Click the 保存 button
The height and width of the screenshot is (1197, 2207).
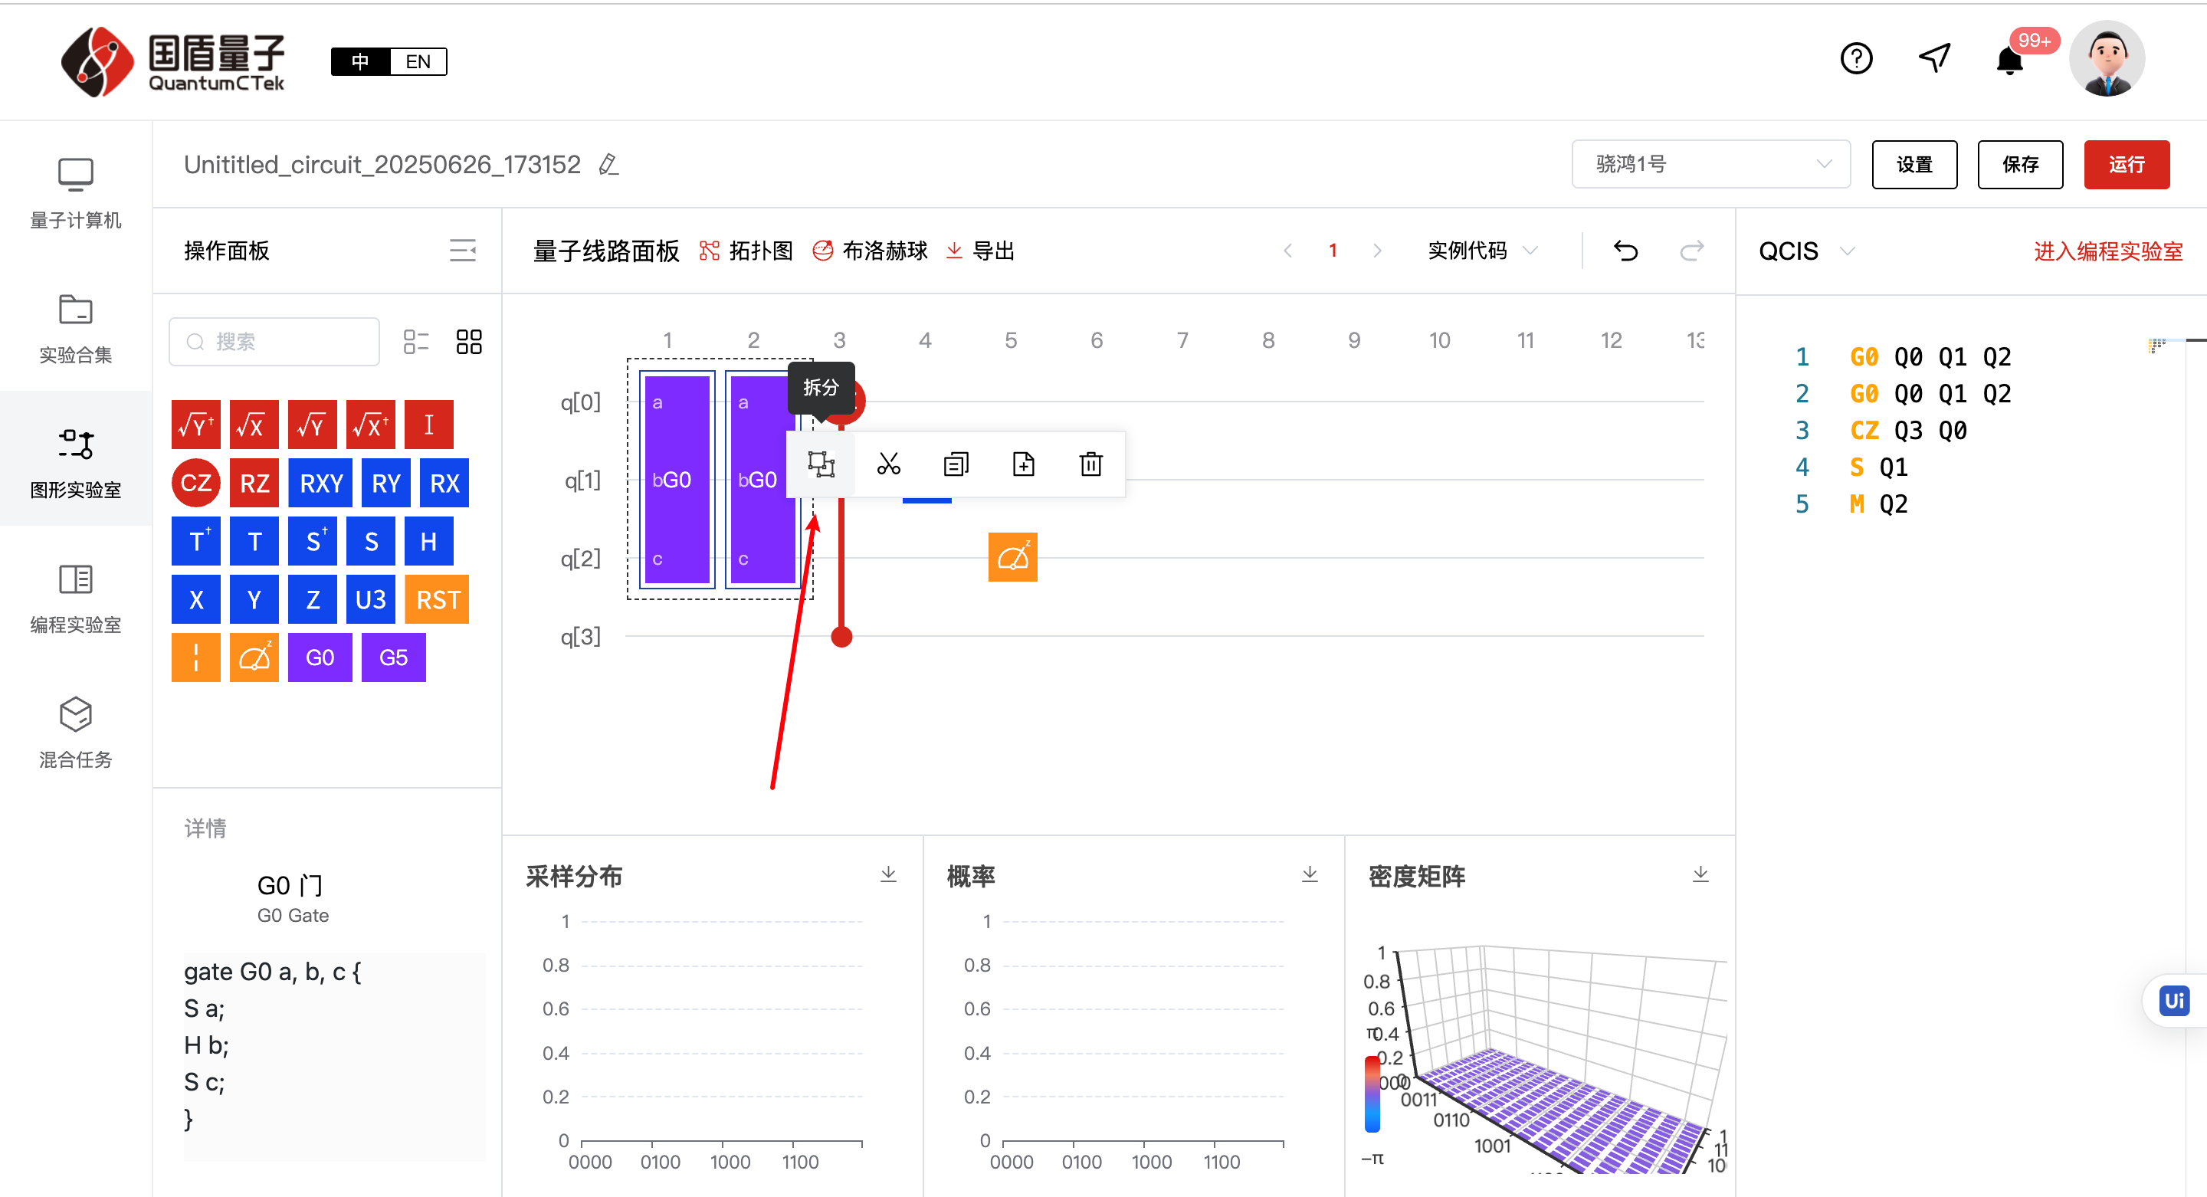(2020, 164)
